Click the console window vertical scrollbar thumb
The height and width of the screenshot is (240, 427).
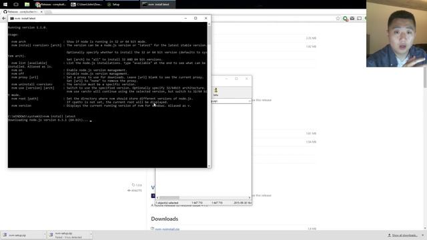[x=209, y=35]
